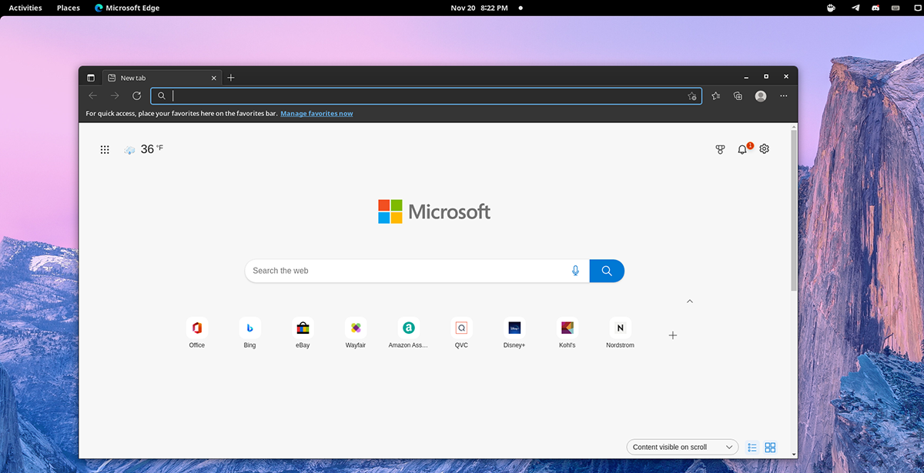Screen dimensions: 924x473
Task: Toggle the vertical tabs button
Action: click(x=91, y=78)
